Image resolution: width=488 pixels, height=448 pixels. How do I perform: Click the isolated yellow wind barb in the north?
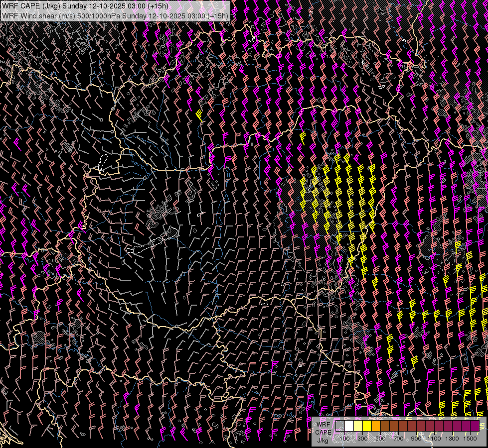point(199,116)
